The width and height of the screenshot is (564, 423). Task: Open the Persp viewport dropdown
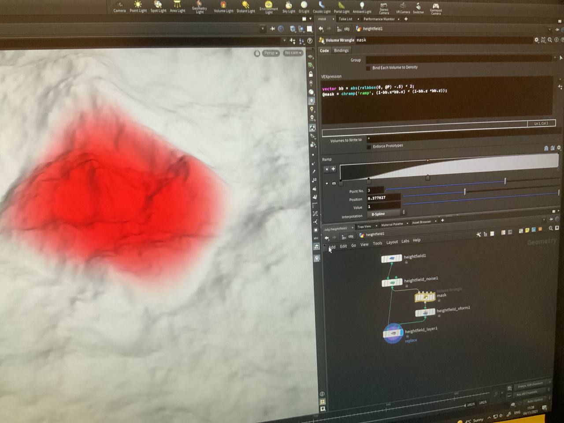click(271, 53)
